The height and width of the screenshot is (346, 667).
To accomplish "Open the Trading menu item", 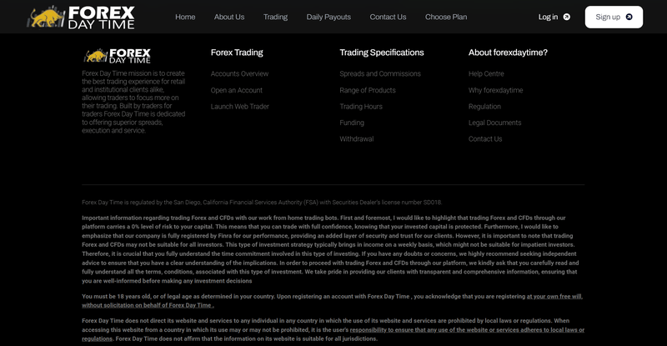I will [x=275, y=17].
